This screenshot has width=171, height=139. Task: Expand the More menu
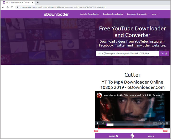click(x=155, y=14)
